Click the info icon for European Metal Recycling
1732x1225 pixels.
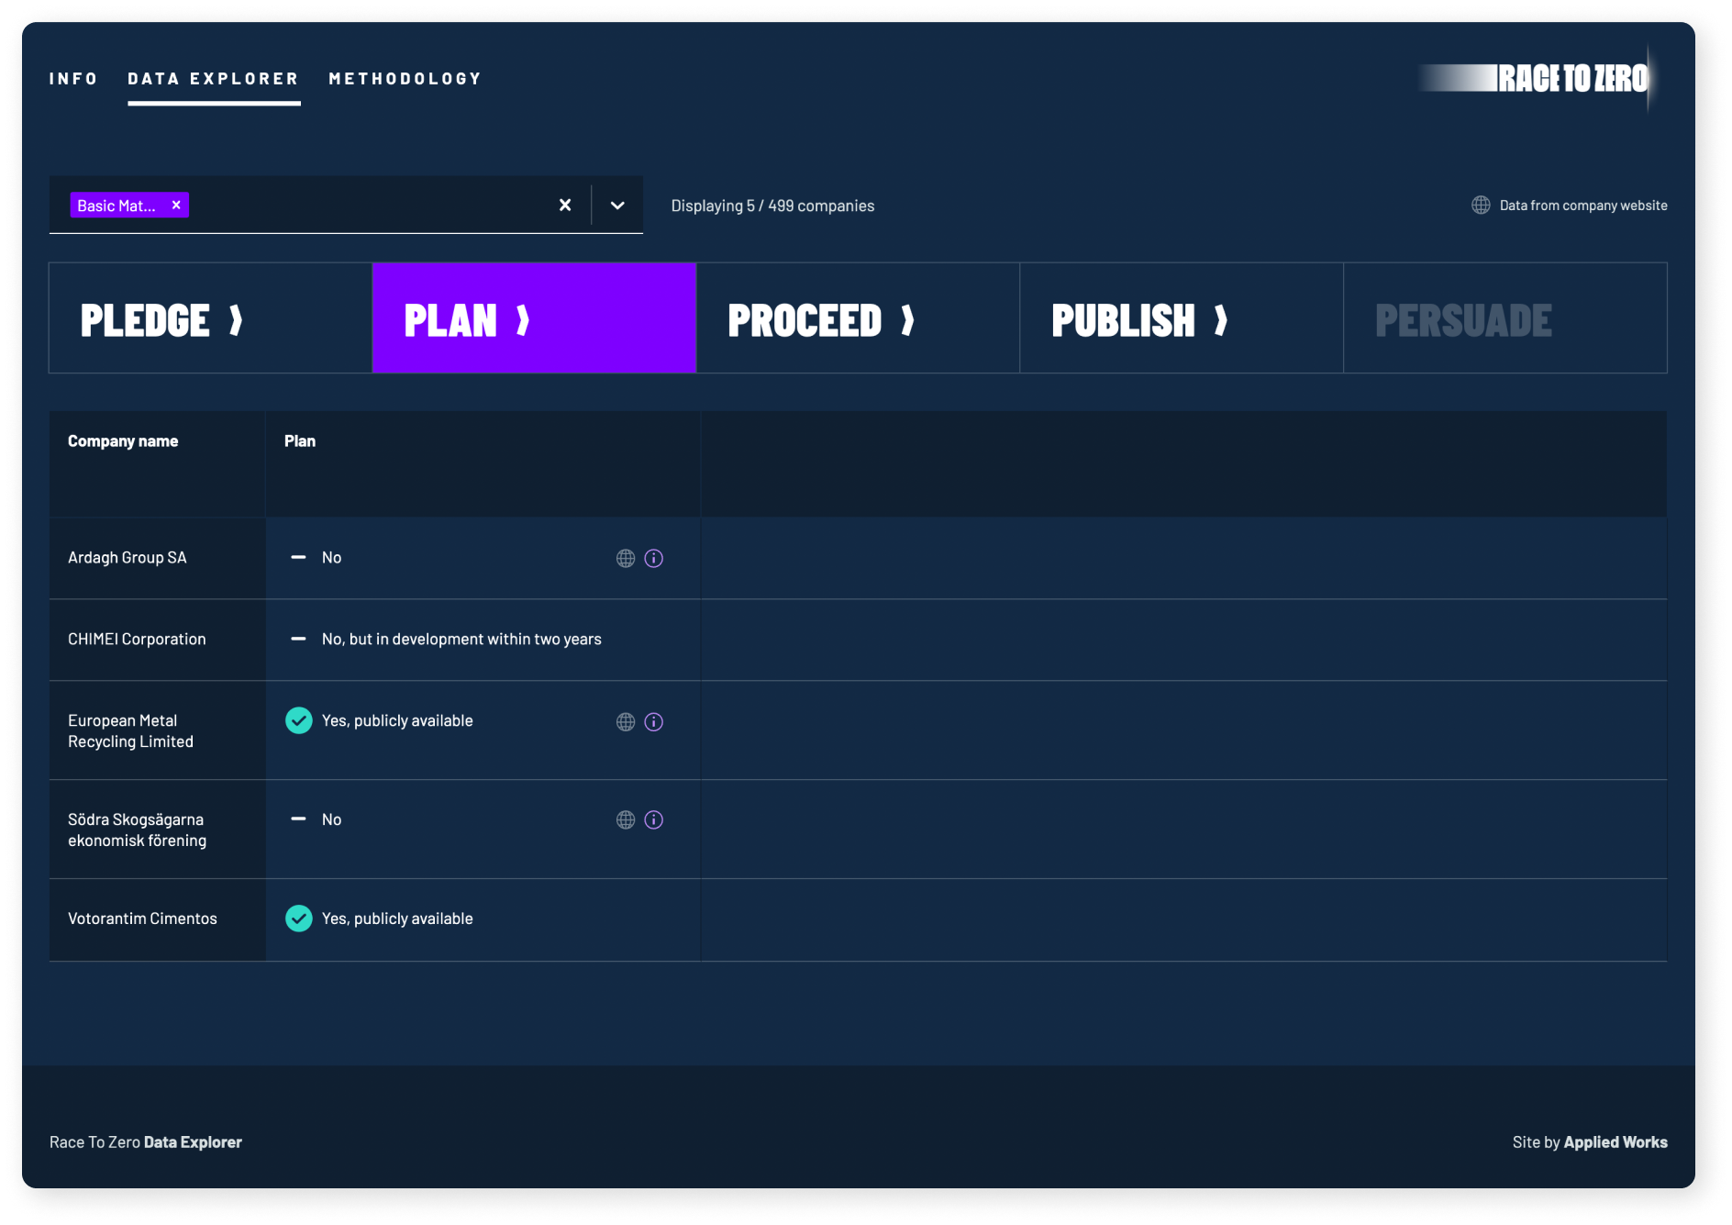(x=653, y=721)
